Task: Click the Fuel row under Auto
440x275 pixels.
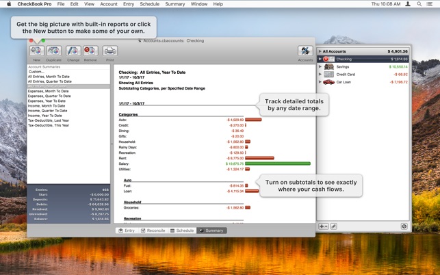Action: (x=185, y=185)
